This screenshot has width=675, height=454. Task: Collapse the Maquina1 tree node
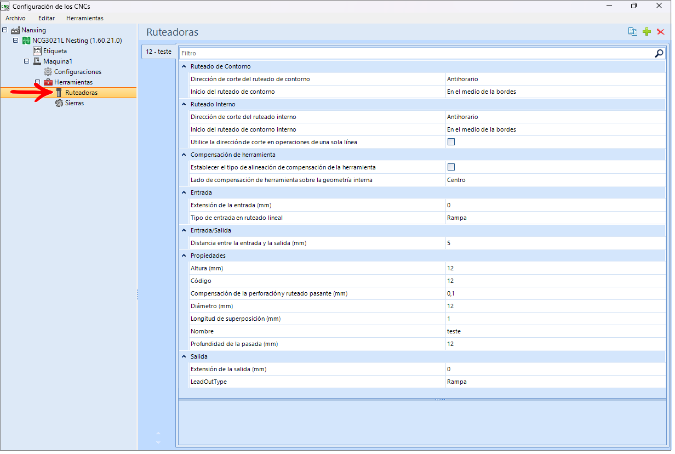(x=27, y=61)
